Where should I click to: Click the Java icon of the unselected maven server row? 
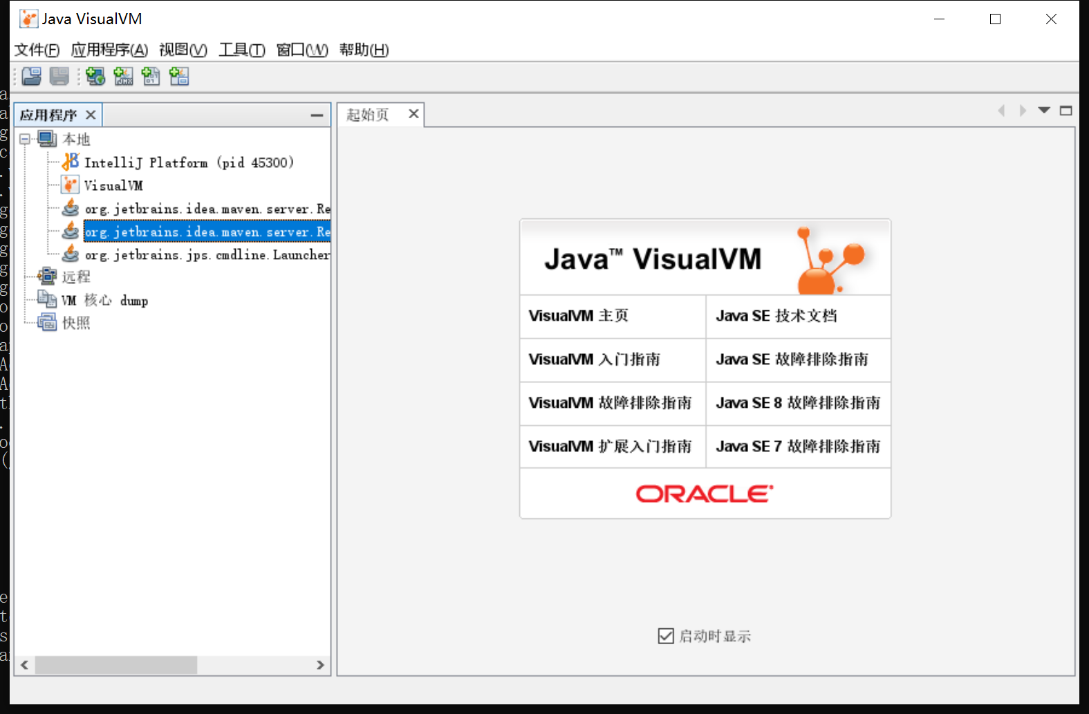[x=71, y=207]
